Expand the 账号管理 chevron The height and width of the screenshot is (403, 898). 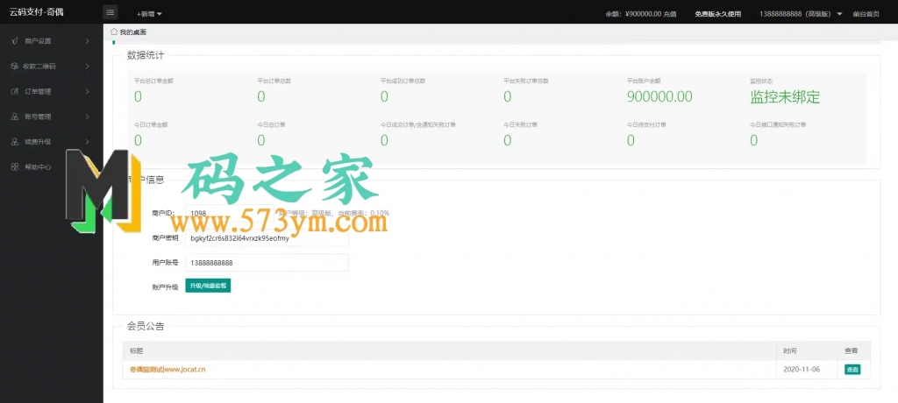click(87, 117)
